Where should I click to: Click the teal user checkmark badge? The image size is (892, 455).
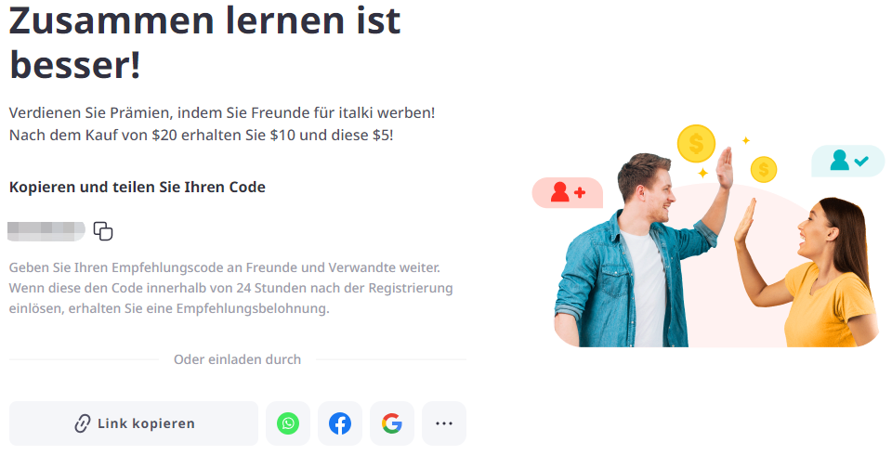(847, 161)
